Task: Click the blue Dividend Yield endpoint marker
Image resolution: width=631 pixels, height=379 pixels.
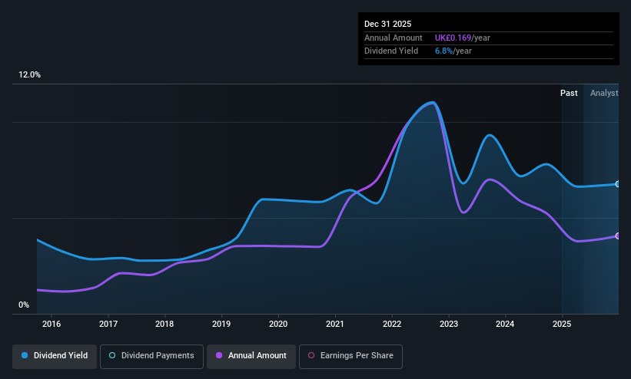Action: point(618,184)
